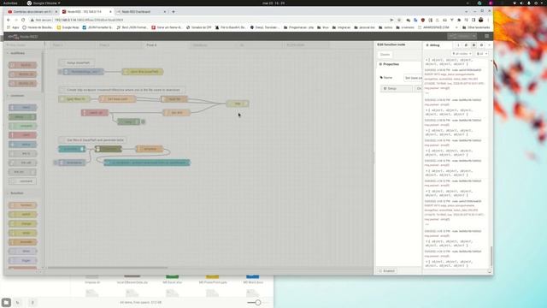Pick the link call node in palette

(23, 163)
